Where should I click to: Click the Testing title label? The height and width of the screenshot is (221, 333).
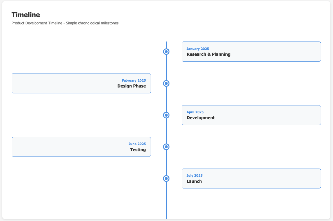(138, 150)
